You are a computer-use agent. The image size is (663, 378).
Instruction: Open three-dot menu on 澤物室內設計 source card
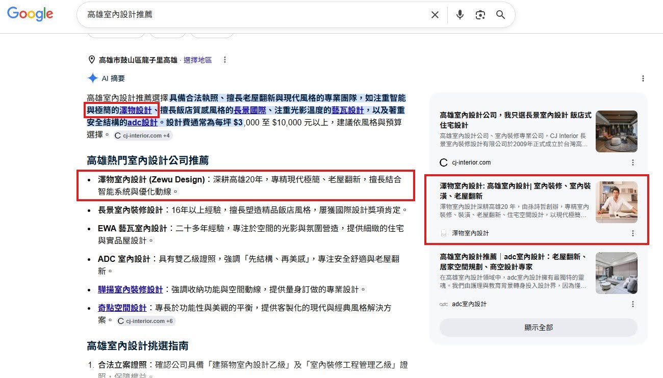633,233
